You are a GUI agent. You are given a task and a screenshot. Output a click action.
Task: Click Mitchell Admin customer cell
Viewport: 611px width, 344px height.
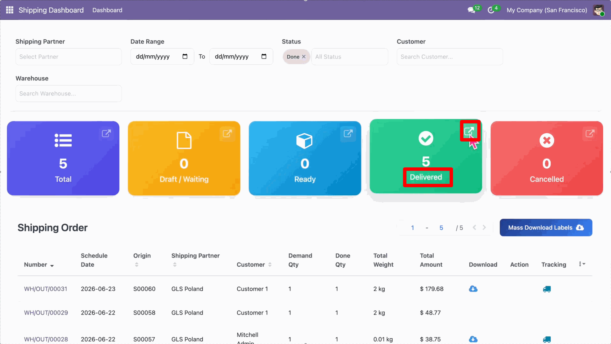[x=247, y=338]
